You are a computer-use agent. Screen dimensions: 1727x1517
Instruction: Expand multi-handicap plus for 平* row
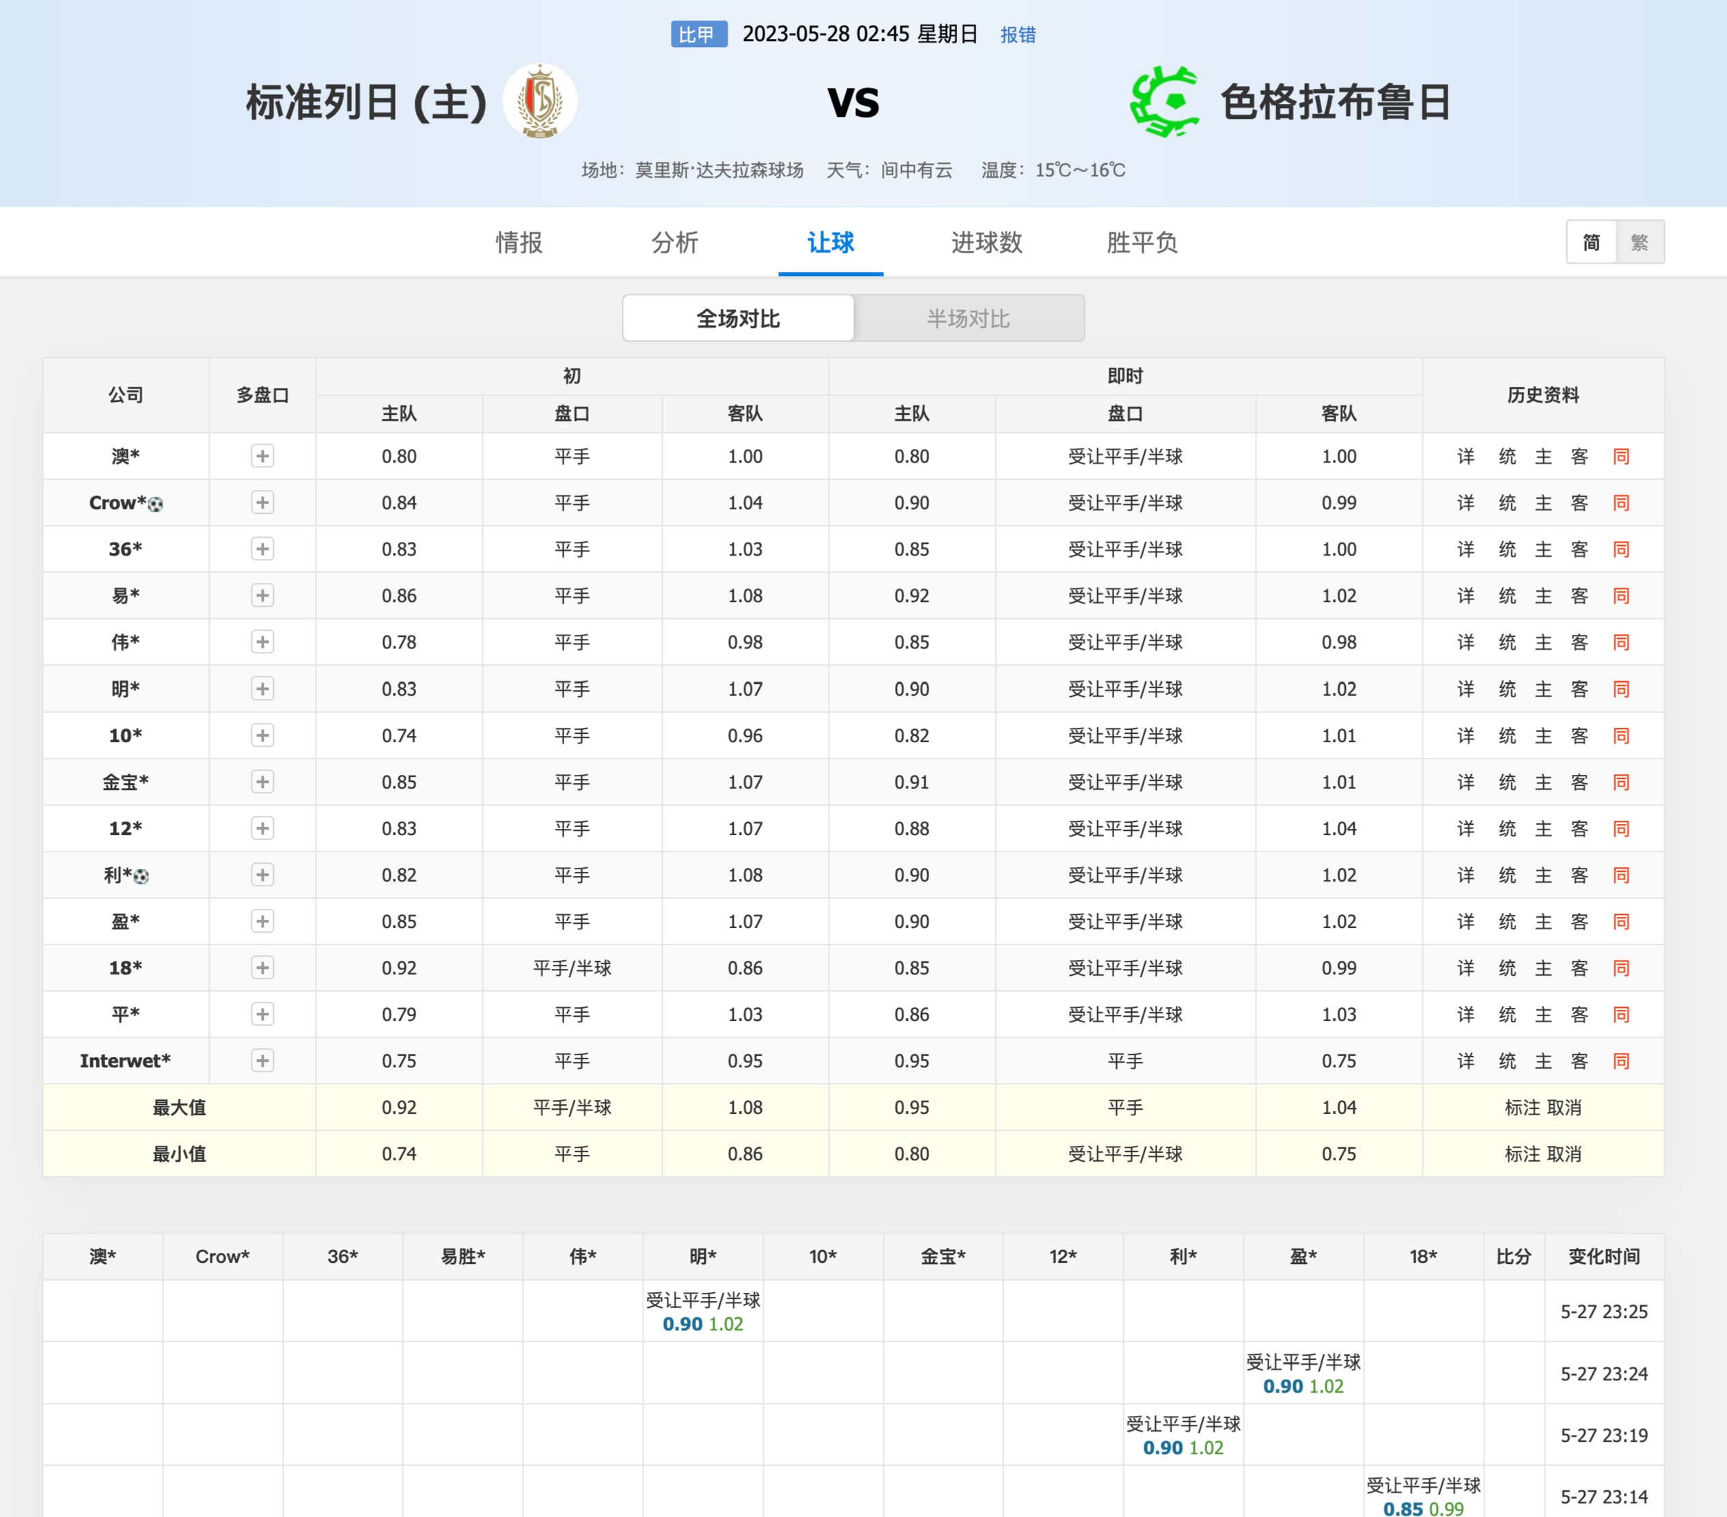coord(263,1014)
